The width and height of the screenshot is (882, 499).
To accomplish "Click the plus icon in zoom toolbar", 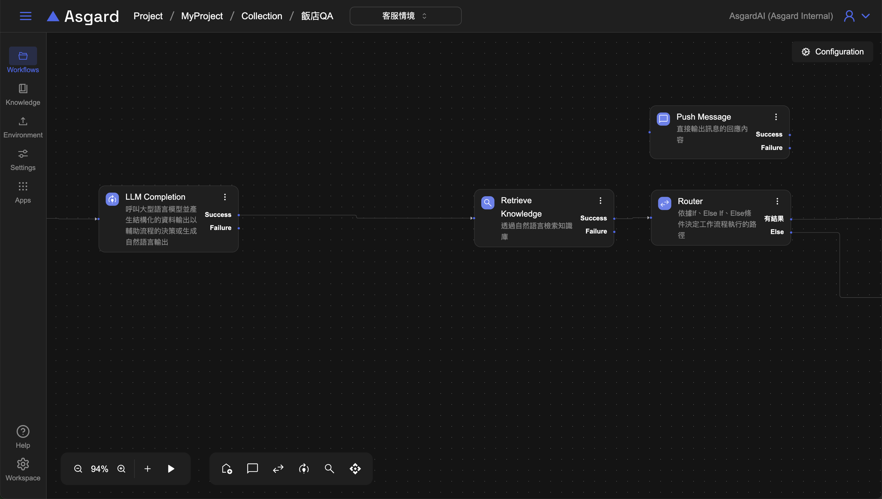I will pos(147,468).
